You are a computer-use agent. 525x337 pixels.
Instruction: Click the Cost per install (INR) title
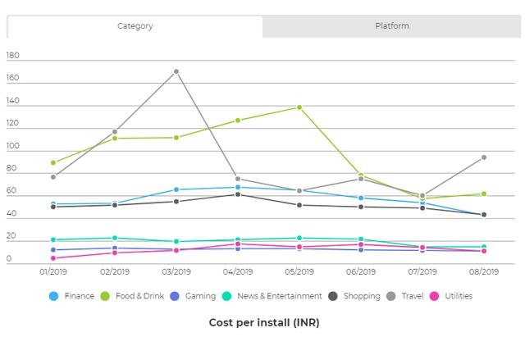[x=263, y=322]
